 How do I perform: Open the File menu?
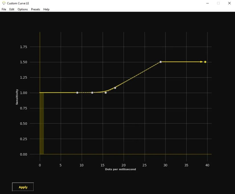[4, 9]
